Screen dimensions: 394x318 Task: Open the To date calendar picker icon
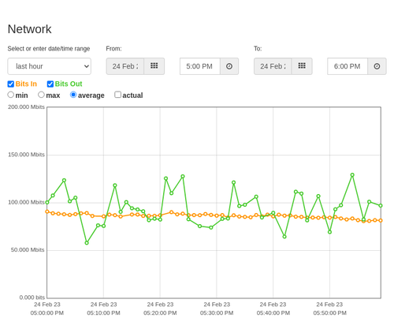[302, 66]
